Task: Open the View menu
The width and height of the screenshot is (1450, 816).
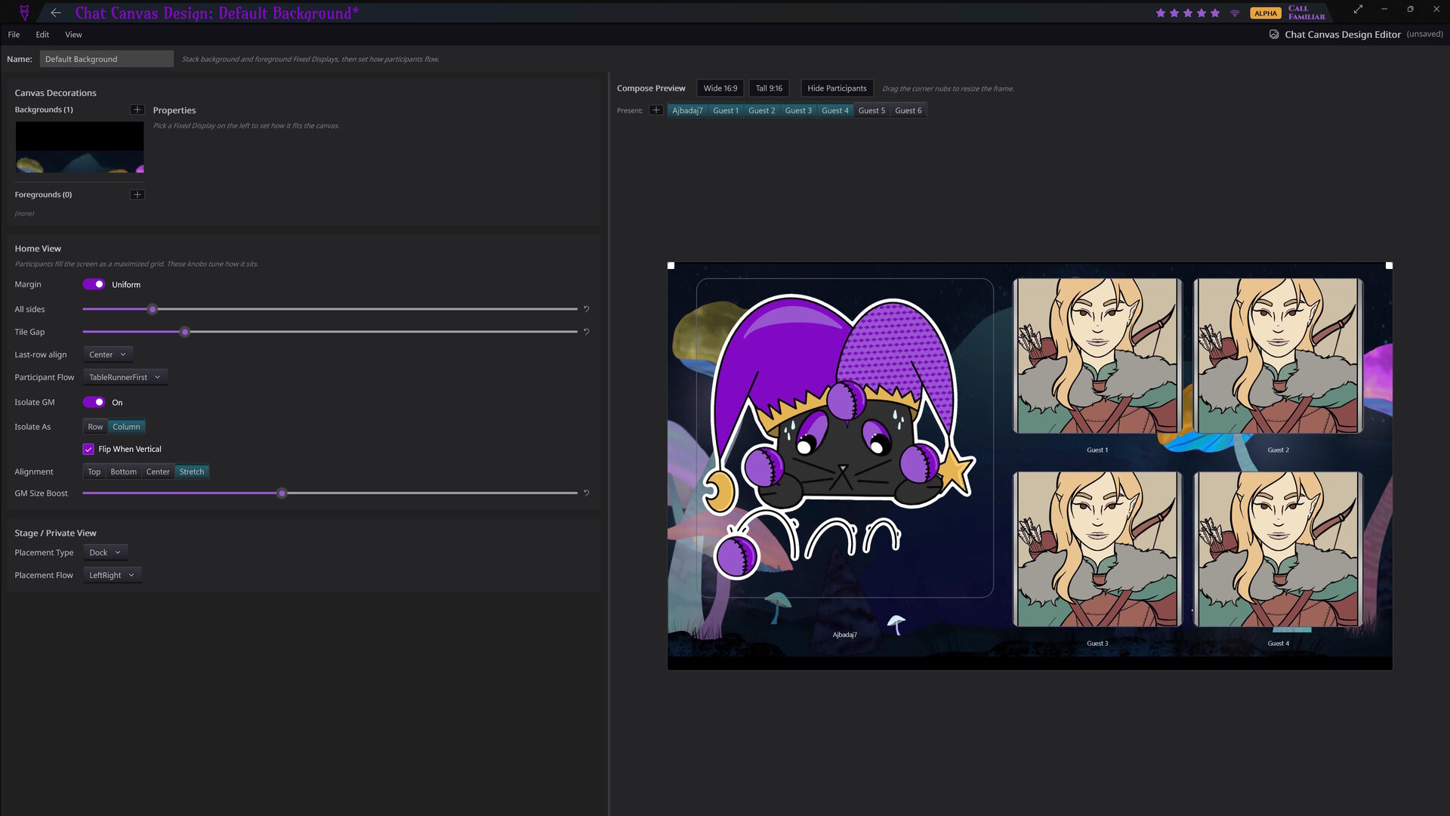Action: pos(73,35)
